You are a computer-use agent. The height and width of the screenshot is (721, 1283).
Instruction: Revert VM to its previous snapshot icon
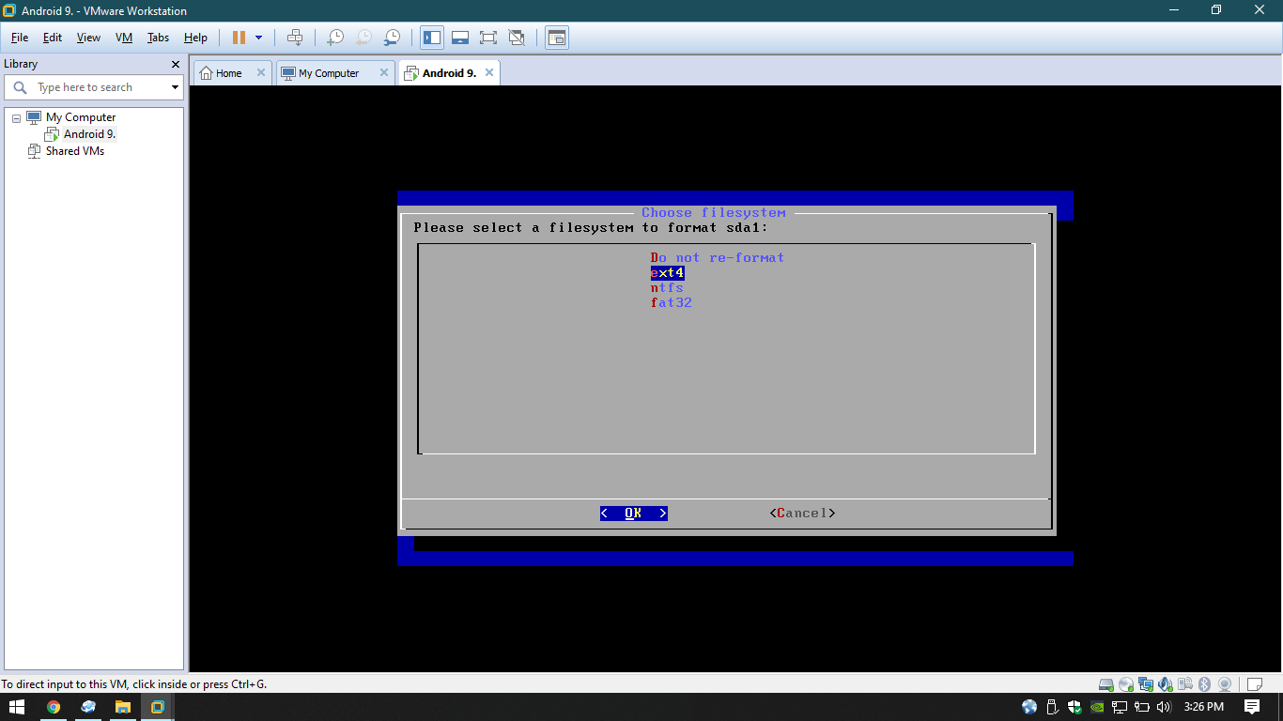[x=363, y=38]
